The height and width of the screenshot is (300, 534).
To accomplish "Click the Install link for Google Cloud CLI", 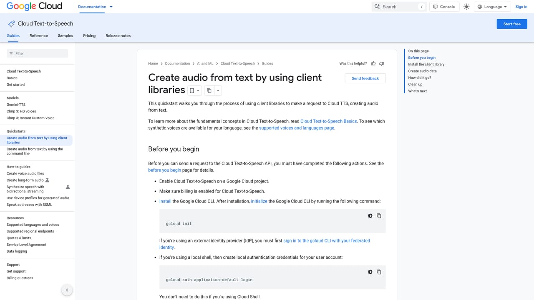I will pos(165,201).
